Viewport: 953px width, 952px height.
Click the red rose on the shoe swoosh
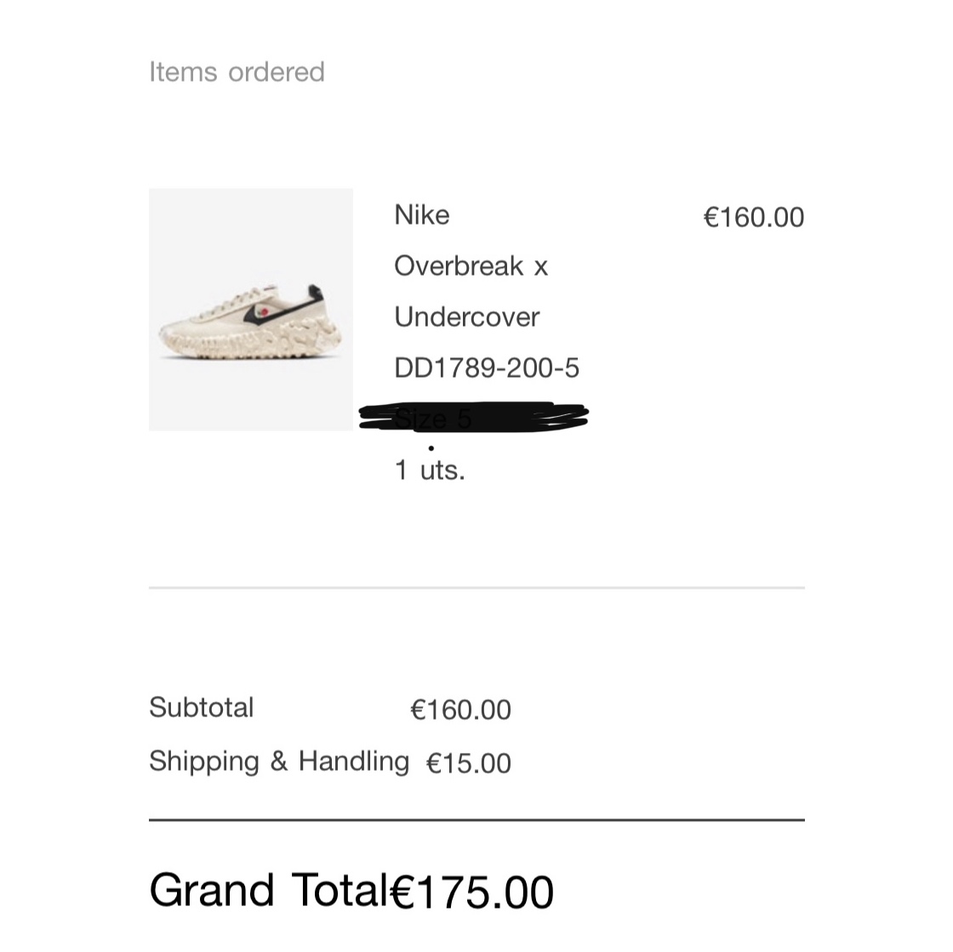pos(263,313)
